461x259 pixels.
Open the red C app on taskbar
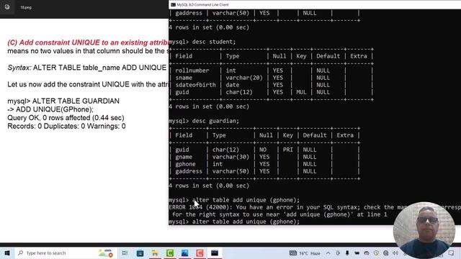(x=200, y=253)
